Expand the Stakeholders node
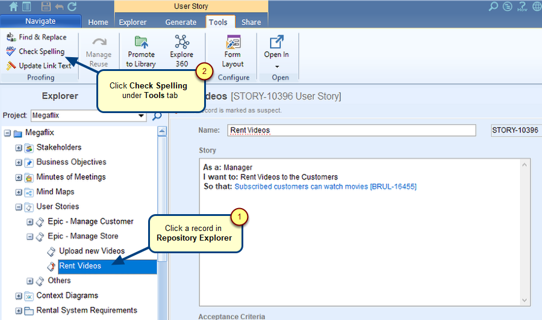 coord(19,148)
